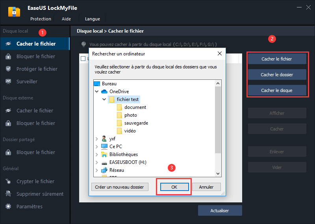Click the vidéo folder icon
The height and width of the screenshot is (224, 315).
point(119,131)
